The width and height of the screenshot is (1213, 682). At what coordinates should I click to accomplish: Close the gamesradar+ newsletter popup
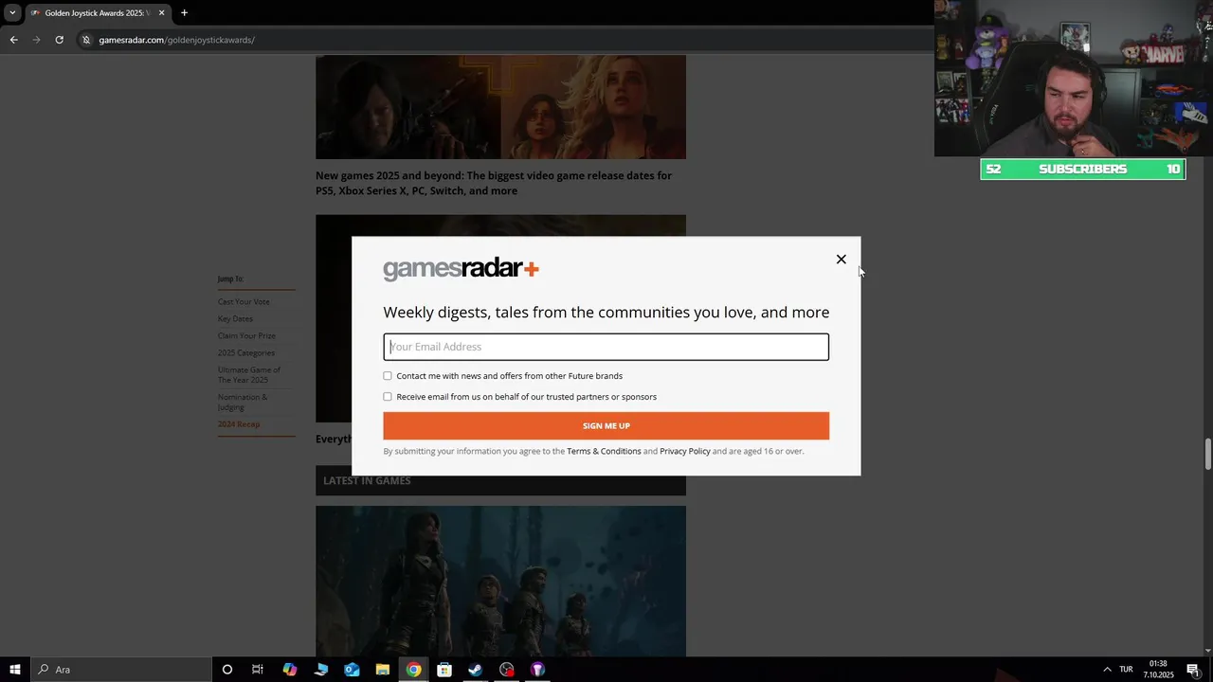[x=841, y=260]
